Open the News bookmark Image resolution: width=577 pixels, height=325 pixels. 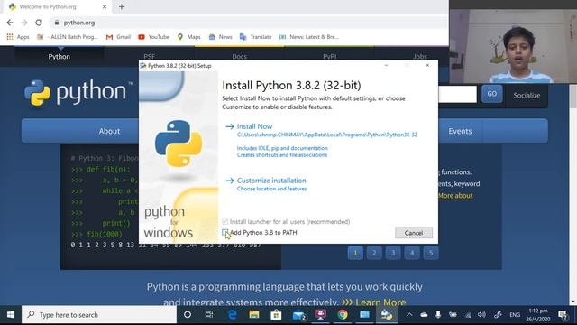[x=220, y=37]
